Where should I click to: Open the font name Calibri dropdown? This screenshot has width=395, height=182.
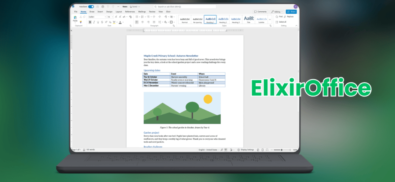pyautogui.click(x=105, y=17)
